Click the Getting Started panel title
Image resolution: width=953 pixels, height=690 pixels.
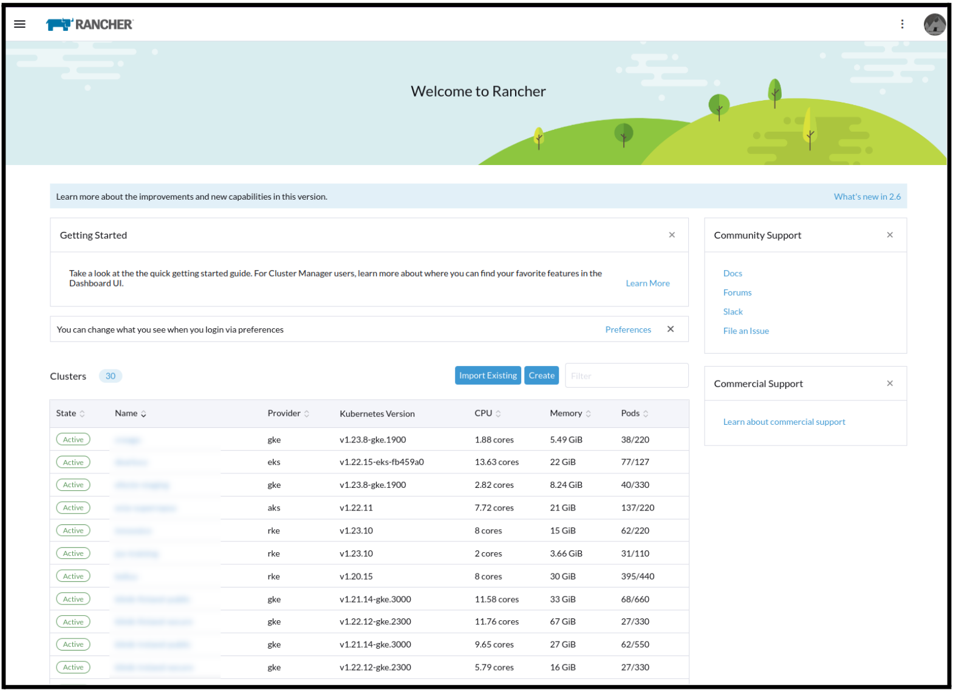tap(93, 235)
